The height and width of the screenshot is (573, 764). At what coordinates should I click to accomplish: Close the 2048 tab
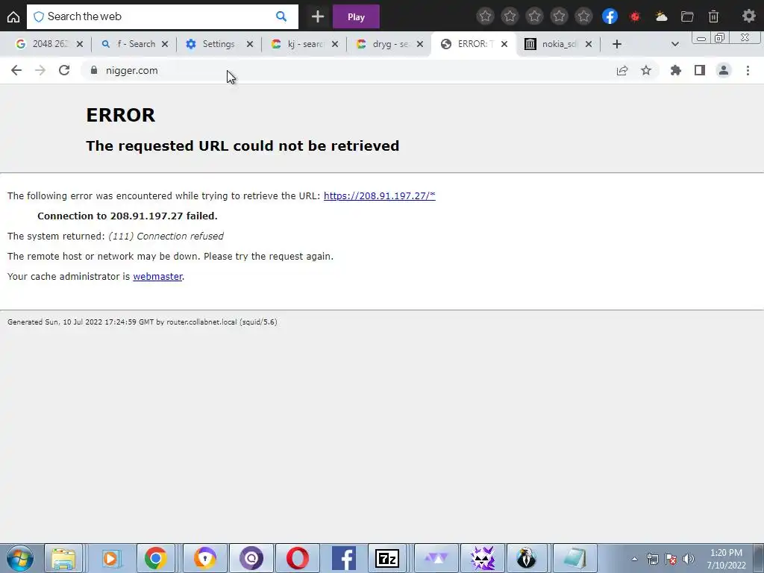80,44
